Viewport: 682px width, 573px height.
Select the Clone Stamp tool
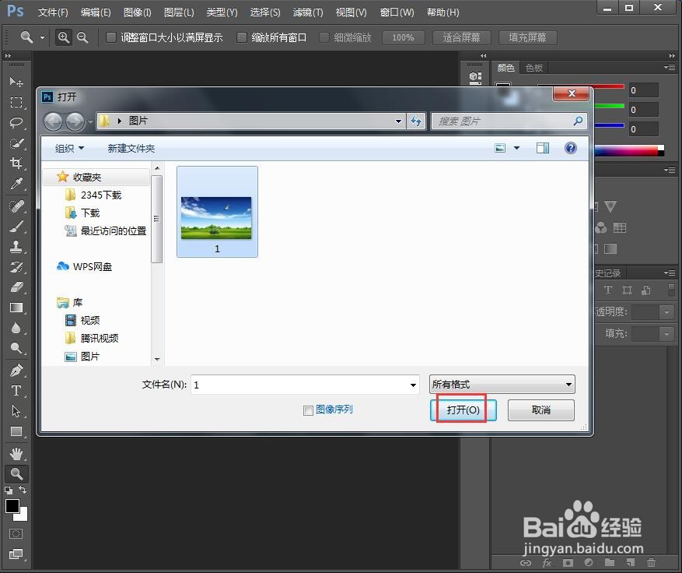[x=16, y=247]
